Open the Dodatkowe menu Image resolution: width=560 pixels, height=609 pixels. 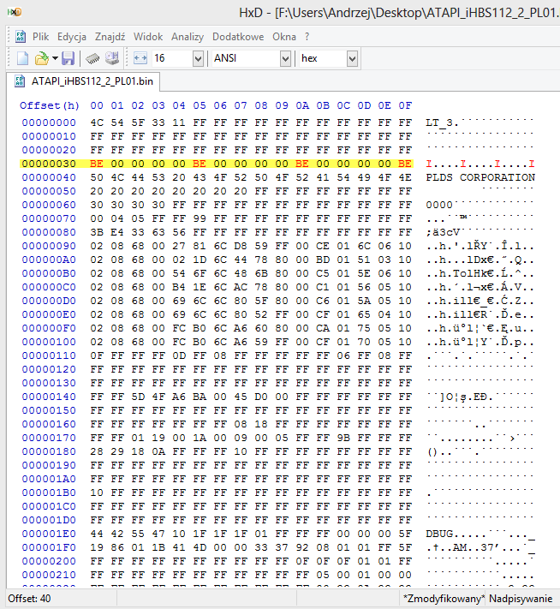238,37
